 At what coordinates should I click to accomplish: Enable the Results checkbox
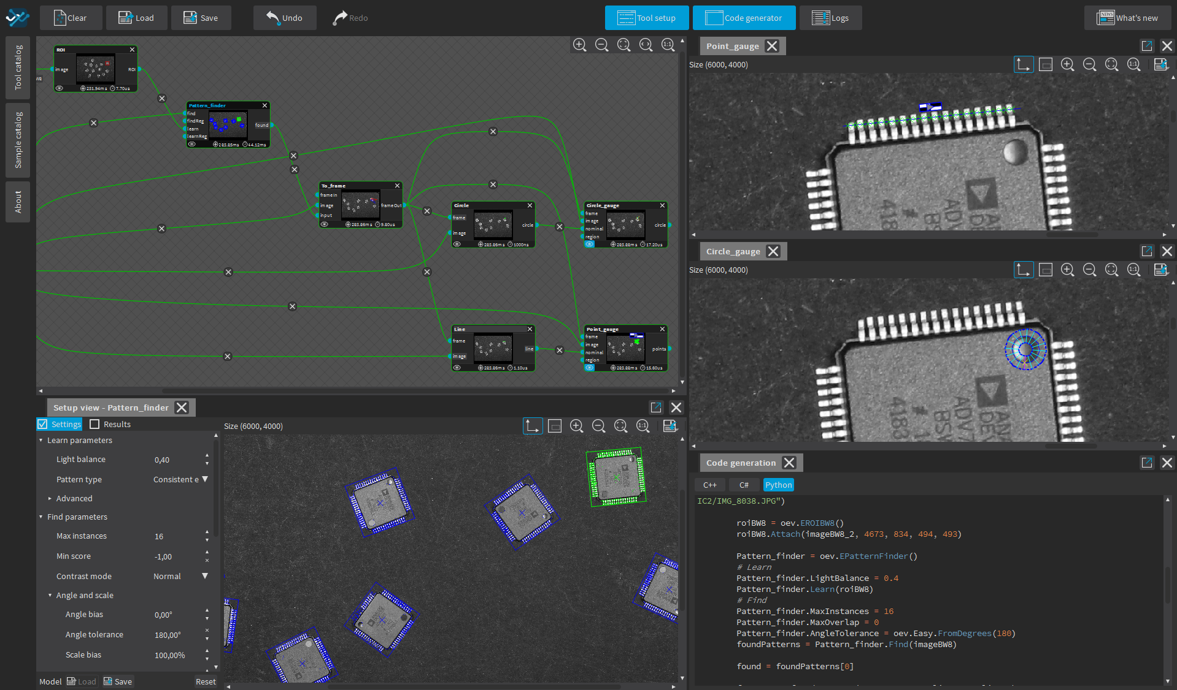[95, 424]
